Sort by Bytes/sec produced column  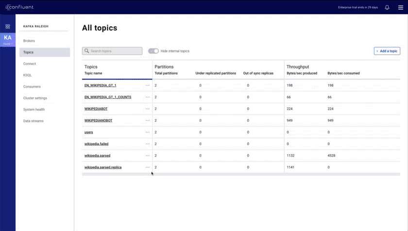(x=302, y=73)
